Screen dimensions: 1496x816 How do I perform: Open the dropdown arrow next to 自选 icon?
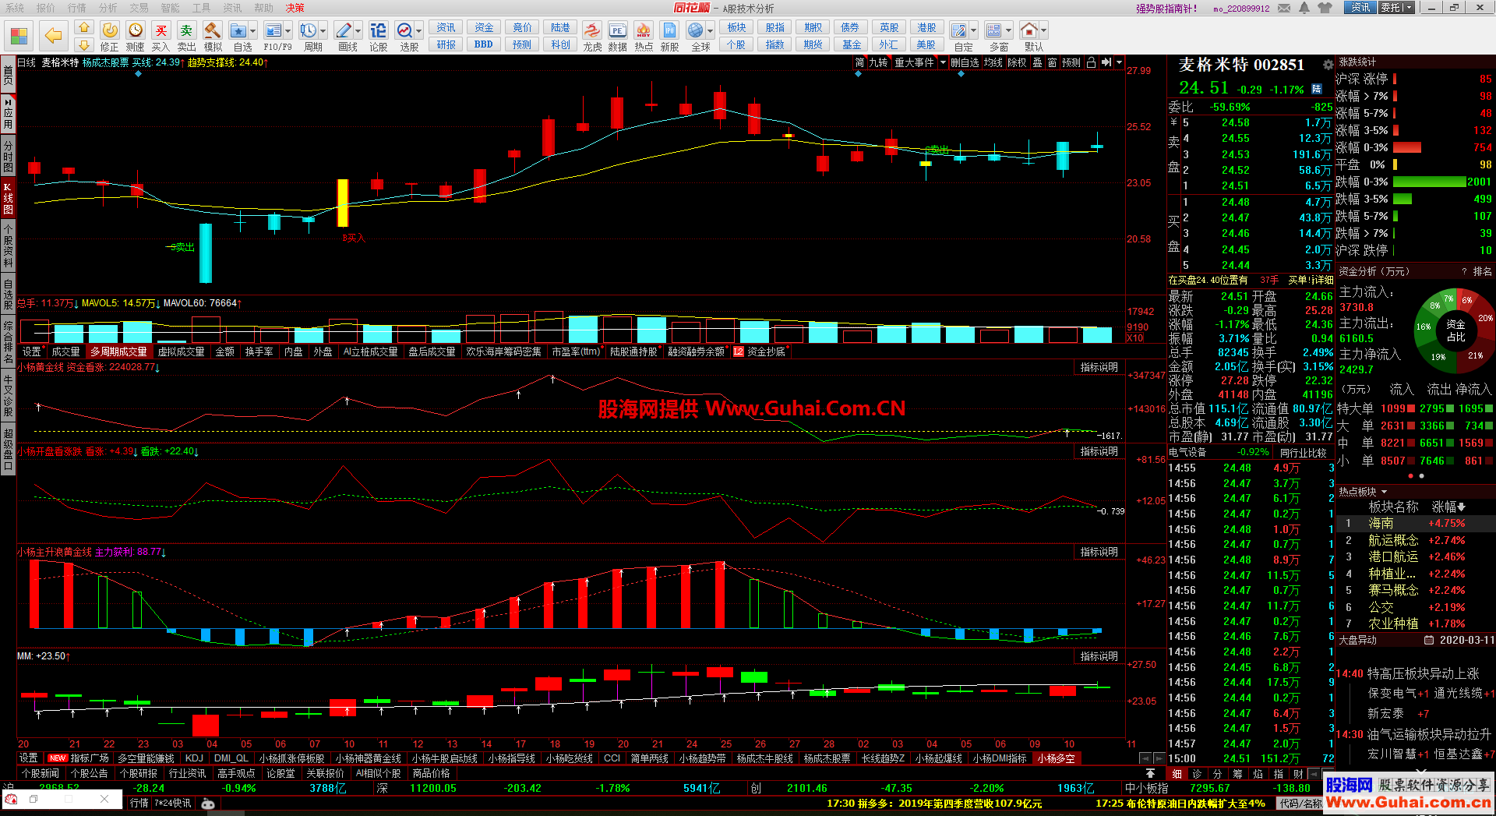(x=253, y=30)
